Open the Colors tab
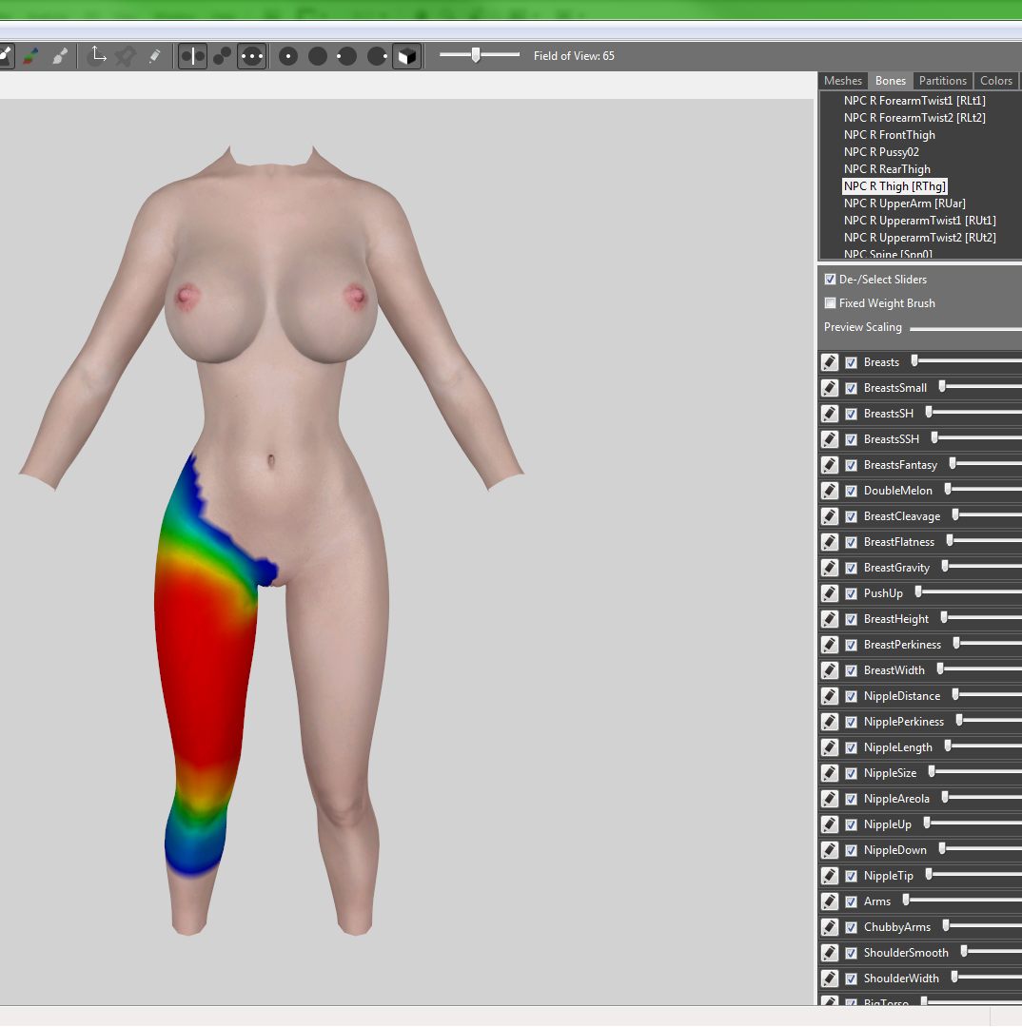The image size is (1022, 1027). [x=995, y=81]
